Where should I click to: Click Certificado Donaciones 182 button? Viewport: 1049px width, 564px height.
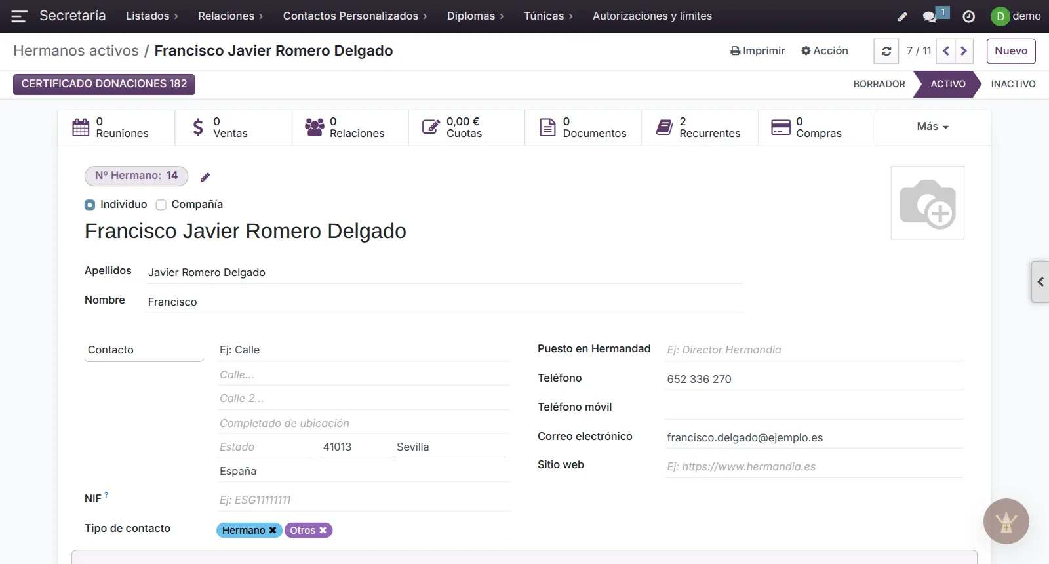tap(104, 84)
